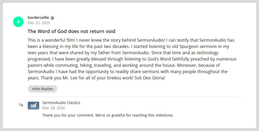Click the Dec 22, 2025 comment date
Screen dimensions: 259x131
click(x=39, y=23)
